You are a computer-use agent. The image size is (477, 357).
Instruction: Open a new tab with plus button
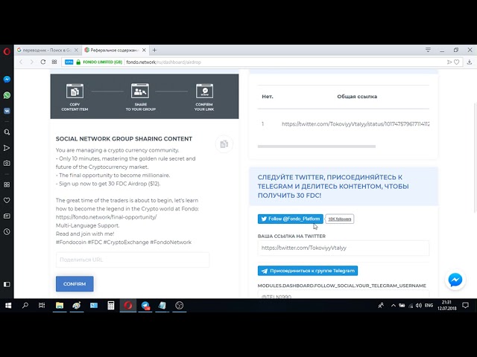pyautogui.click(x=154, y=50)
